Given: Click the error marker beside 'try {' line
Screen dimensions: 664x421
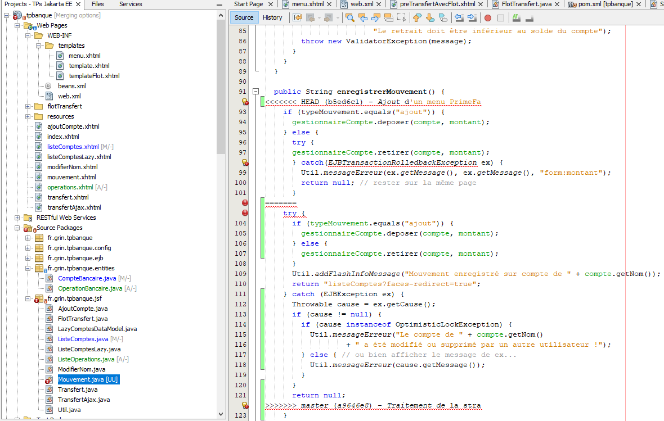Looking at the screenshot, I should tap(245, 213).
